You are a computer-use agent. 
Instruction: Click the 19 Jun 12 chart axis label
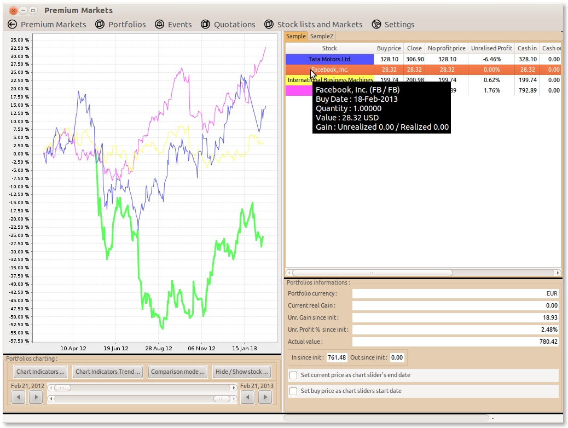point(116,348)
